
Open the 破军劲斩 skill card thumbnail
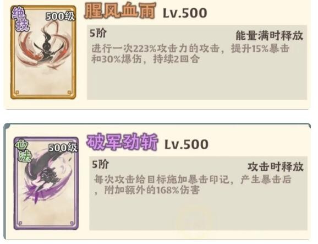(46, 183)
